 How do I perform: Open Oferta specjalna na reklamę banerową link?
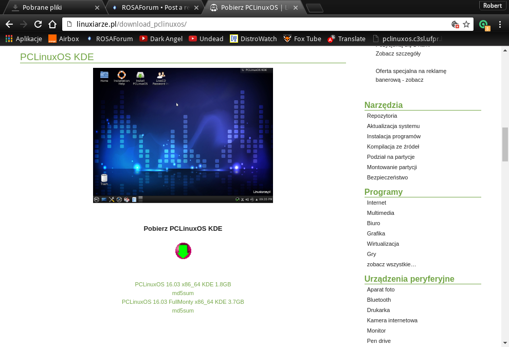coord(411,75)
